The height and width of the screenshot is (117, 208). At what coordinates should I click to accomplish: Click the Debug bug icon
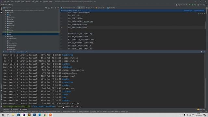tap(192, 5)
